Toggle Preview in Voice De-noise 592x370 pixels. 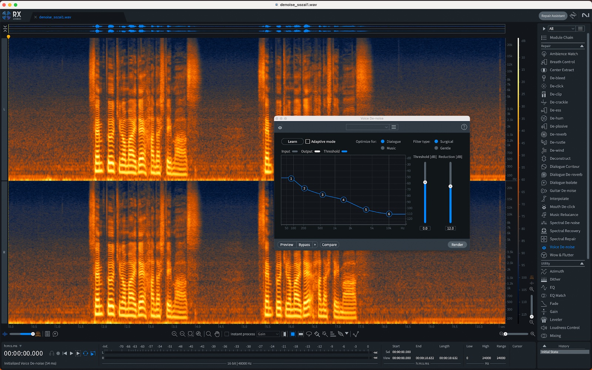(286, 245)
